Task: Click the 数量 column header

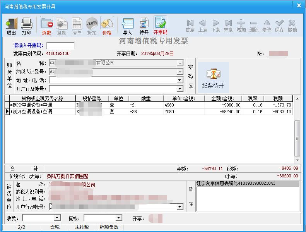Action: (x=146, y=98)
